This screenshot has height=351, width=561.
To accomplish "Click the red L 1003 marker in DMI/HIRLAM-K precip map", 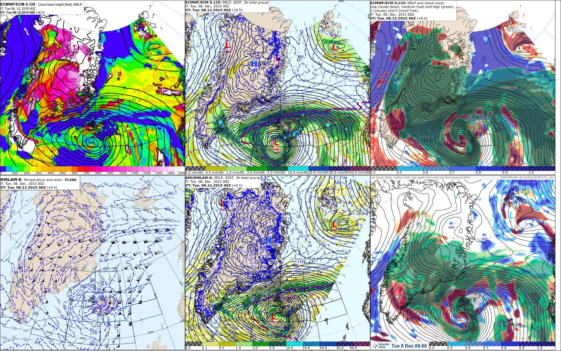I will pyautogui.click(x=334, y=226).
